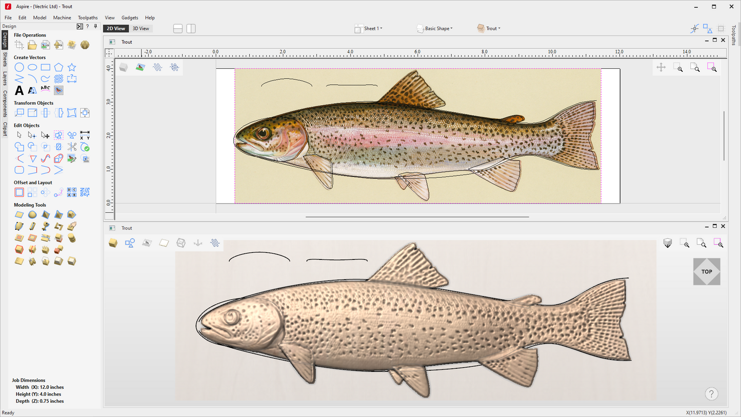Click the TOP view cube button
Viewport: 741px width, 417px height.
(706, 272)
